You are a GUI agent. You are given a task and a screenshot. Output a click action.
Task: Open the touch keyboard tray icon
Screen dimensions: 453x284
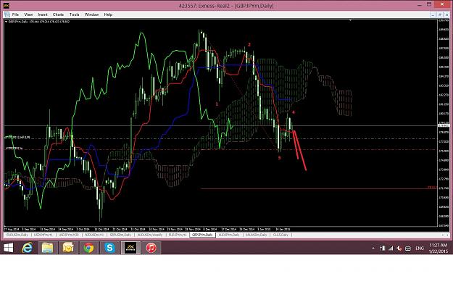(x=408, y=248)
